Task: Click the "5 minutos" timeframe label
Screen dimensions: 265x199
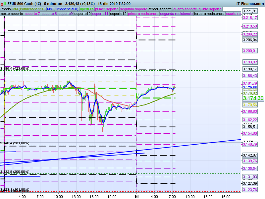Action: (54, 3)
